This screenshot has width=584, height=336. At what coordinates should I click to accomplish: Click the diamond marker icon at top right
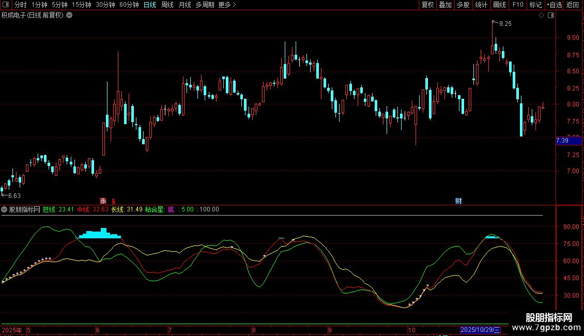pos(541,16)
